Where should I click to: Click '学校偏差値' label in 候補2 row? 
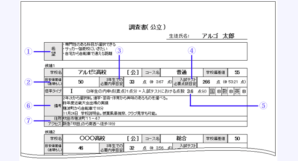coord(216,138)
